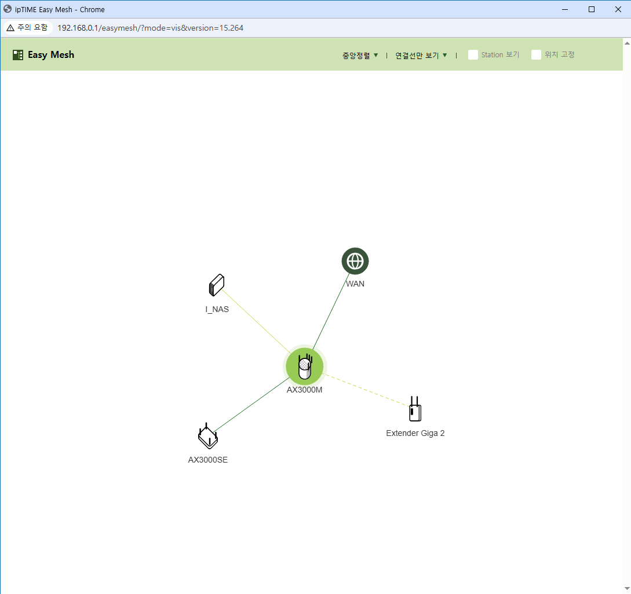Click the site warning triangle icon
This screenshot has width=631, height=594.
(10, 28)
